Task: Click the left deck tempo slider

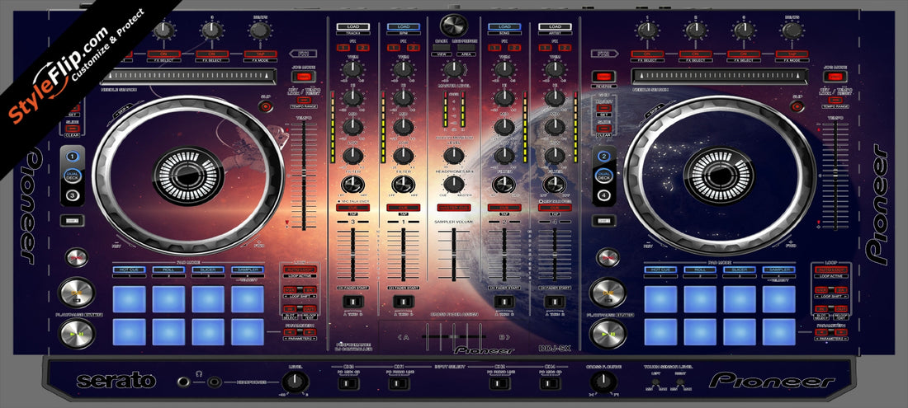Action: [303, 176]
